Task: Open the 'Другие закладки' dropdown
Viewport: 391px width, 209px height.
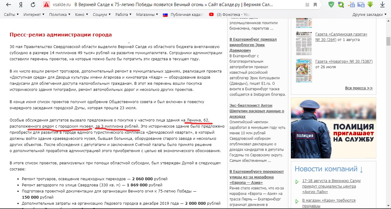Action: (x=369, y=14)
